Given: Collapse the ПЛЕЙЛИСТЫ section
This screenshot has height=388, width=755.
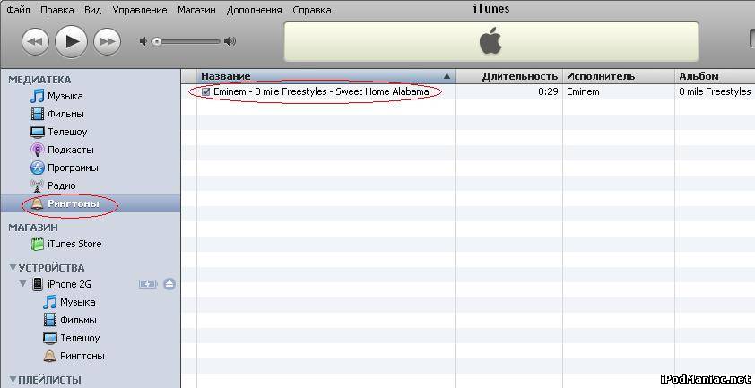Looking at the screenshot, I should pos(13,379).
